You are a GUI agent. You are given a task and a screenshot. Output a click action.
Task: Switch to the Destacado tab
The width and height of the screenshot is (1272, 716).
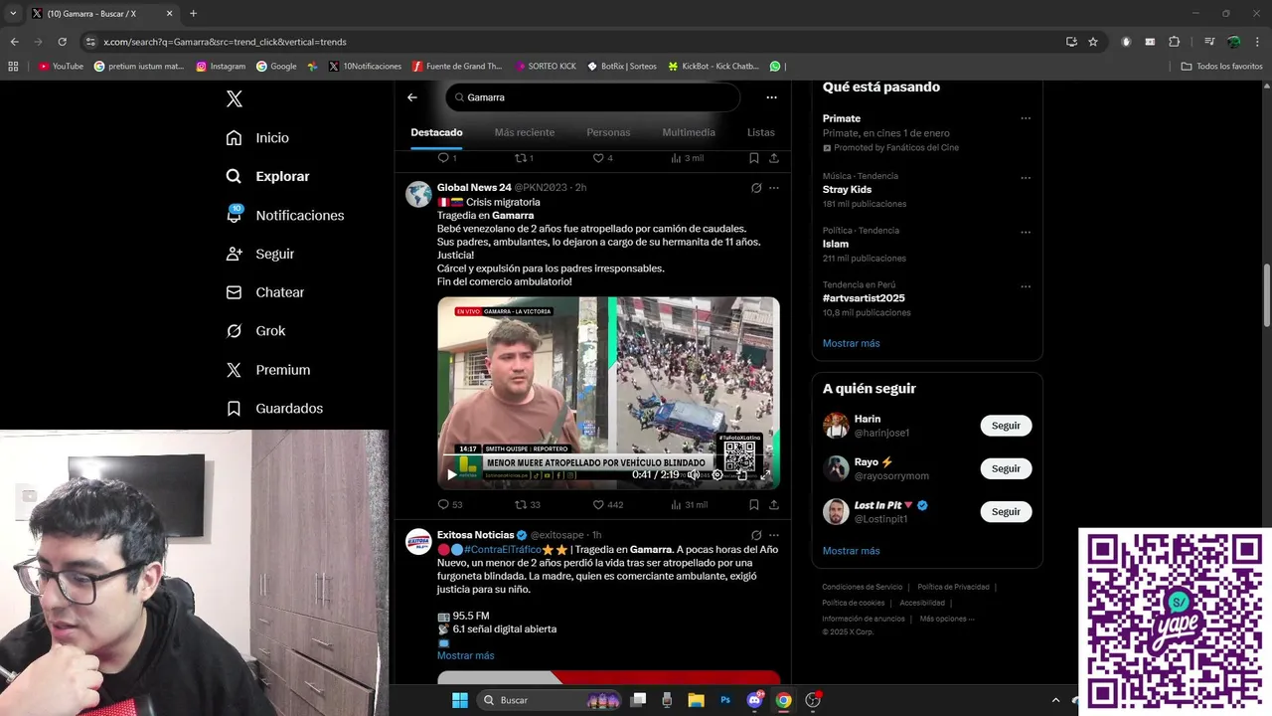[x=436, y=132]
